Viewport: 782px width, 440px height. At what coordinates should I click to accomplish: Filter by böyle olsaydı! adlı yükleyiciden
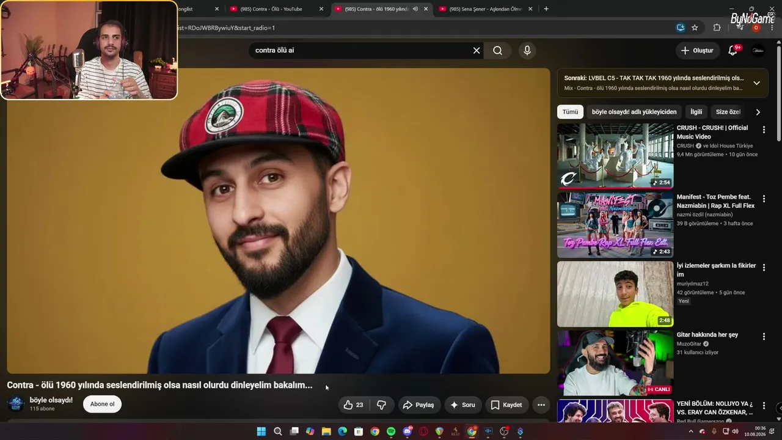pyautogui.click(x=634, y=112)
